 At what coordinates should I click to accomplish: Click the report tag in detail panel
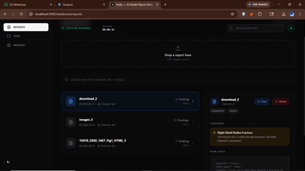233,111
